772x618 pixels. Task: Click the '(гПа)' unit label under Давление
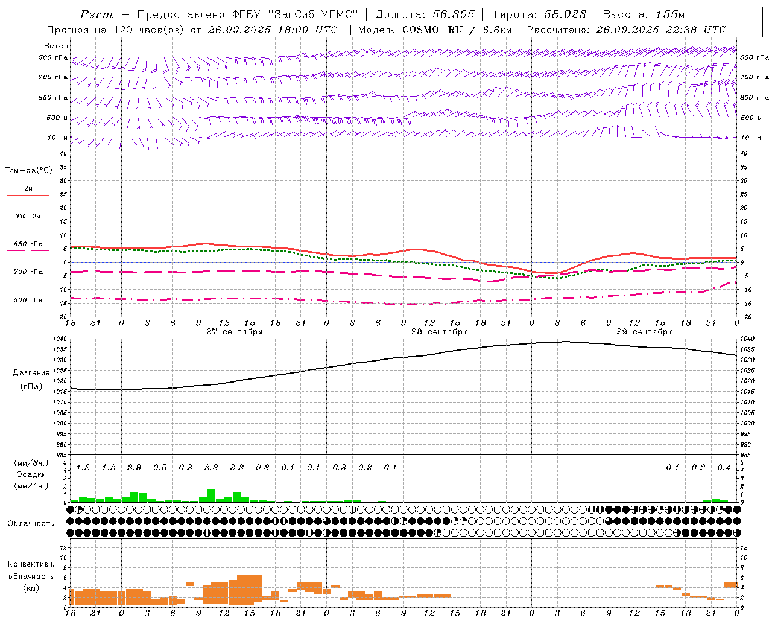pos(31,387)
